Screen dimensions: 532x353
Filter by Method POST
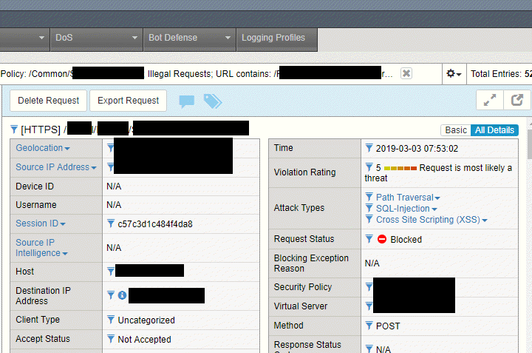[369, 326]
